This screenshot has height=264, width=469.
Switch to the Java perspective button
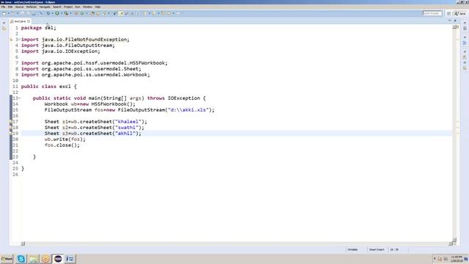pos(460,13)
